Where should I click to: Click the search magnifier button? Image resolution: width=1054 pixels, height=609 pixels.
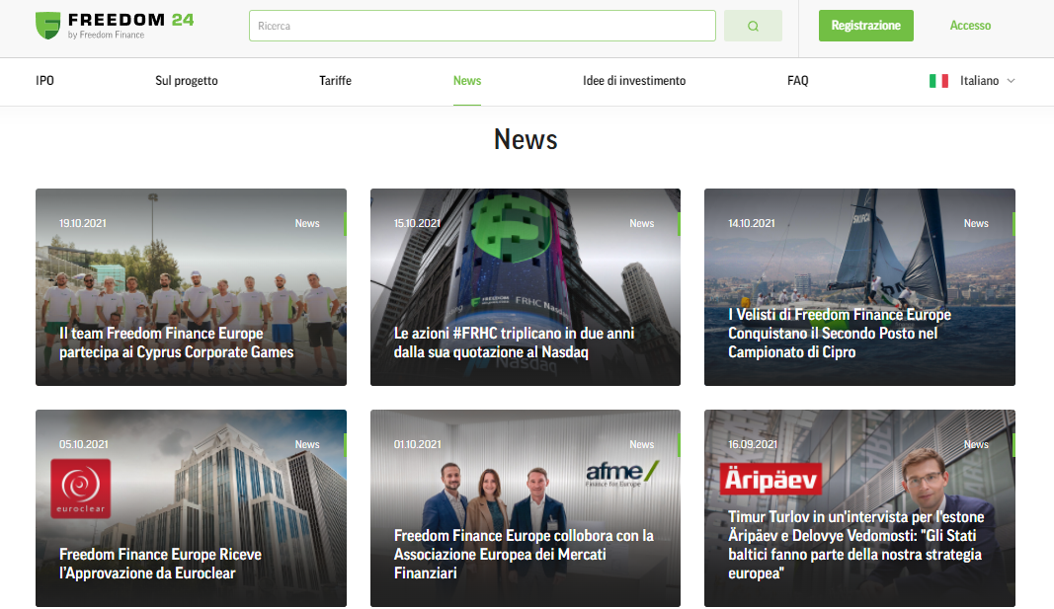click(x=753, y=26)
